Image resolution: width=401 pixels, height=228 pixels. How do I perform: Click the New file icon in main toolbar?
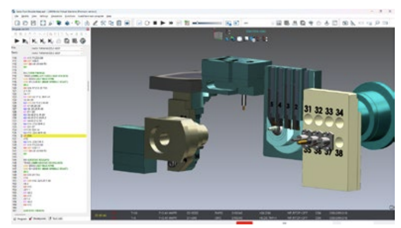tap(17, 23)
